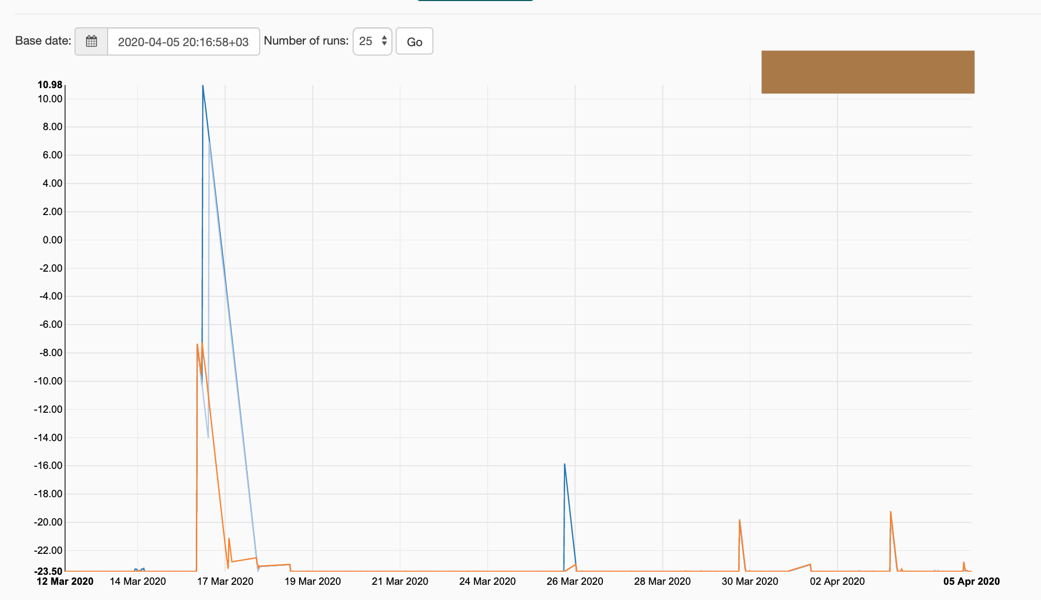Select the 05 Apr 2020 axis label
This screenshot has width=1041, height=600.
[971, 581]
